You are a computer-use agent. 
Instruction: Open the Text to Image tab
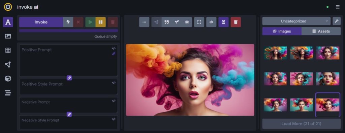[x=8, y=22]
